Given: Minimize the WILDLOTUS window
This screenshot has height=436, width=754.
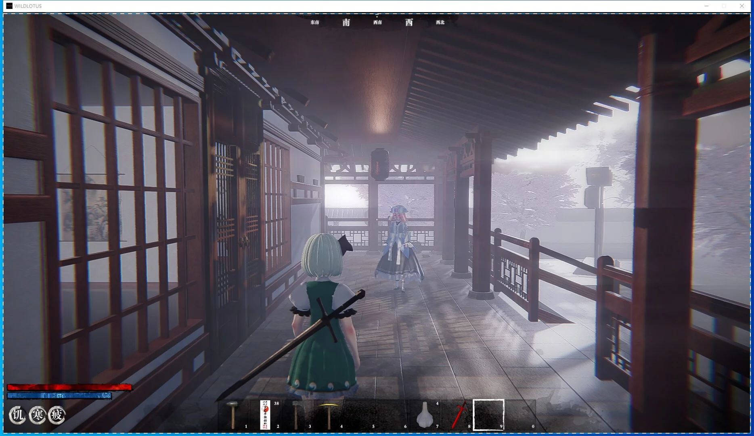Looking at the screenshot, I should pyautogui.click(x=706, y=6).
